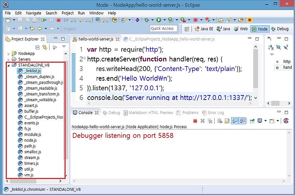This screenshot has height=195, width=295.
Task: Open the Run menu
Action: pyautogui.click(x=81, y=13)
